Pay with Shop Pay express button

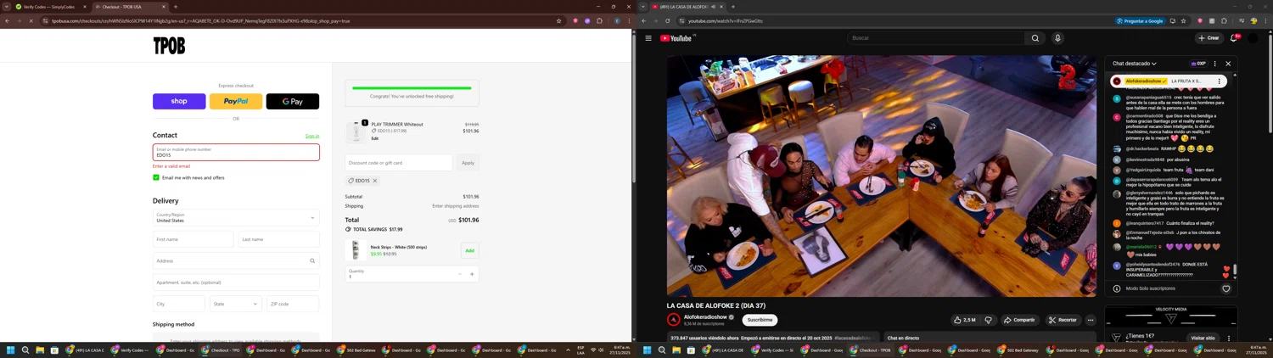179,101
